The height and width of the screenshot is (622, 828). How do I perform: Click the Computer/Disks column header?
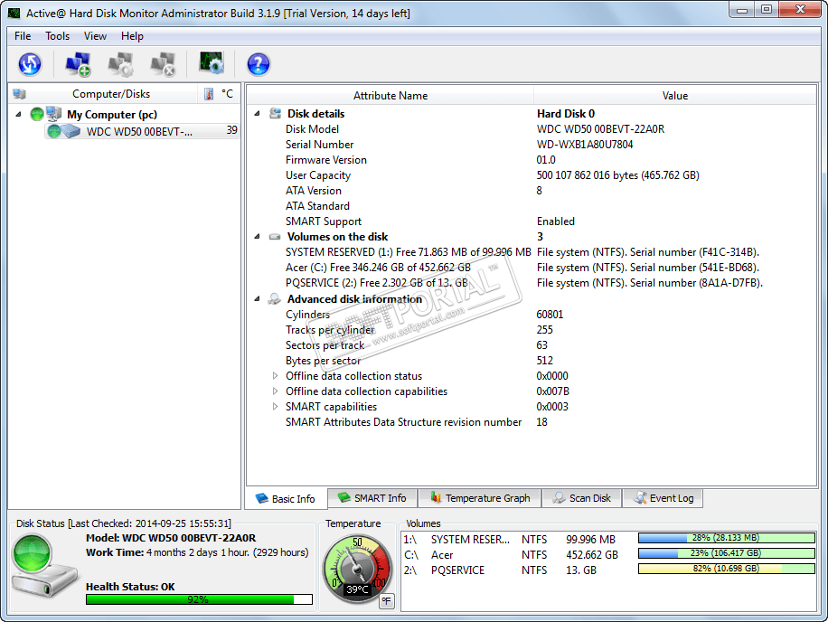point(104,94)
